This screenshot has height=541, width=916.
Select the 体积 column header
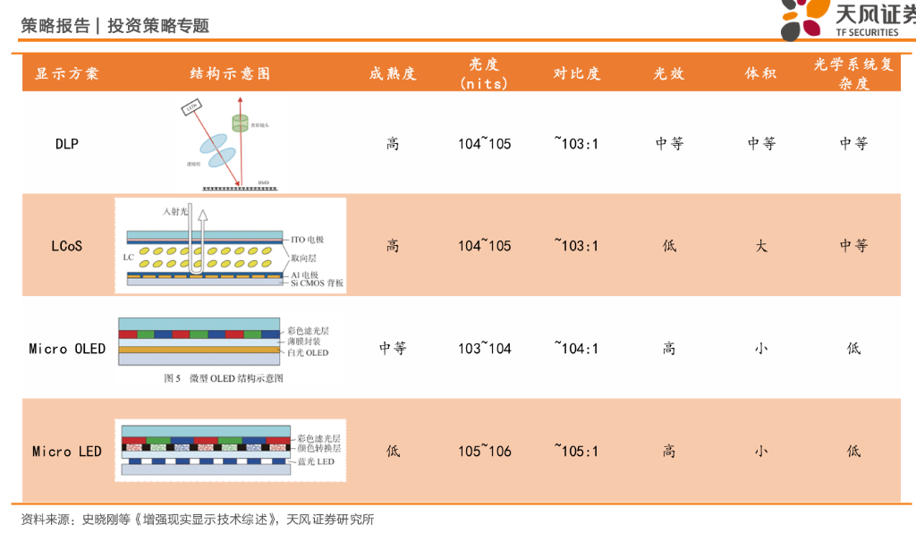[760, 73]
